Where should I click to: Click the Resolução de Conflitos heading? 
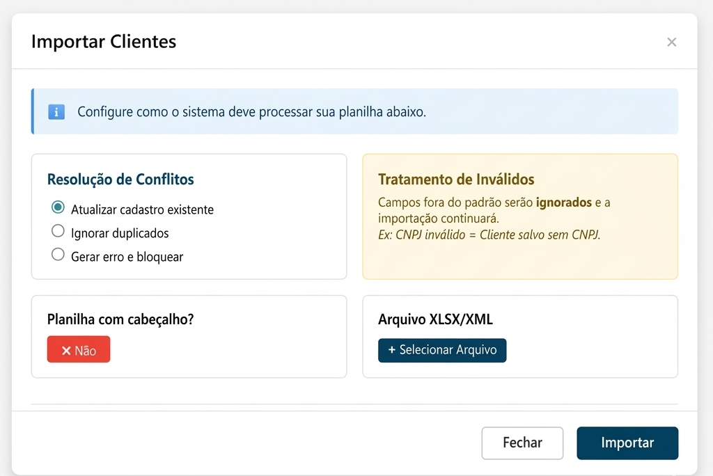click(120, 180)
